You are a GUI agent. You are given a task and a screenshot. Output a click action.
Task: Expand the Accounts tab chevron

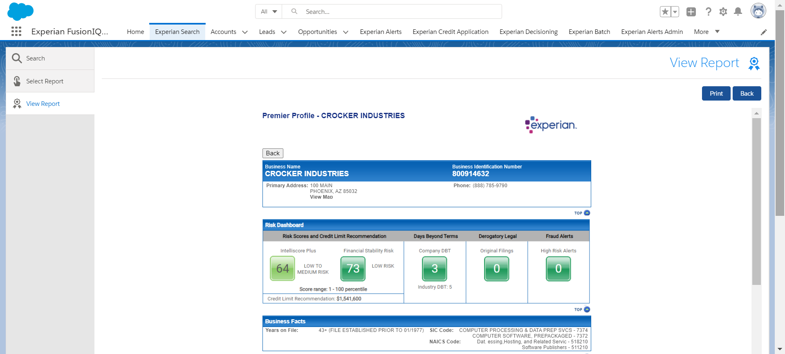245,32
